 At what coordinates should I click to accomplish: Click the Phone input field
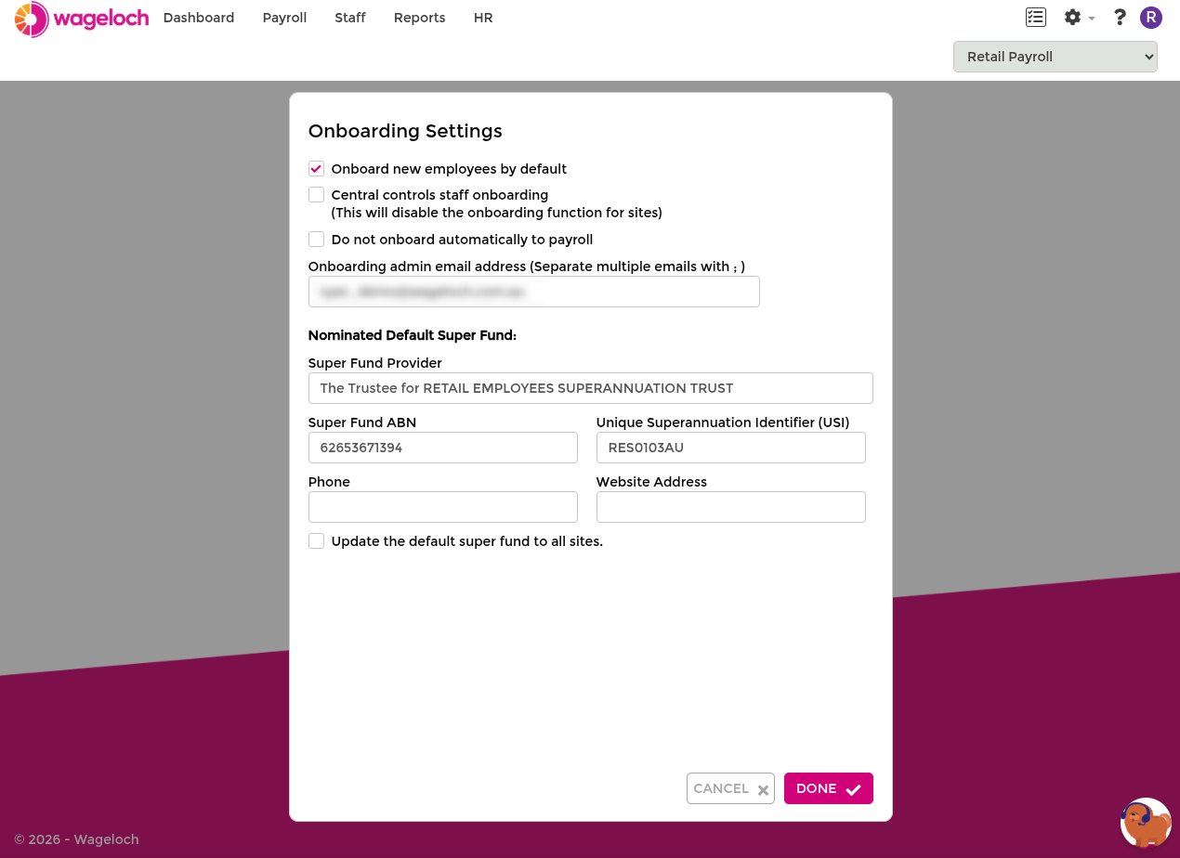pyautogui.click(x=443, y=507)
